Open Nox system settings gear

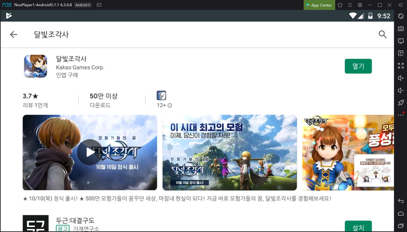[x=360, y=5]
